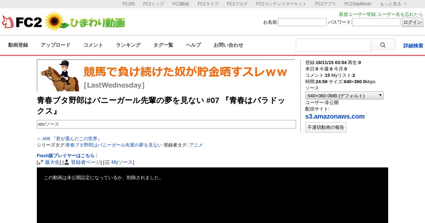Open Flash版プレイヤーはこちら link
The height and width of the screenshot is (223, 425).
coord(66,156)
